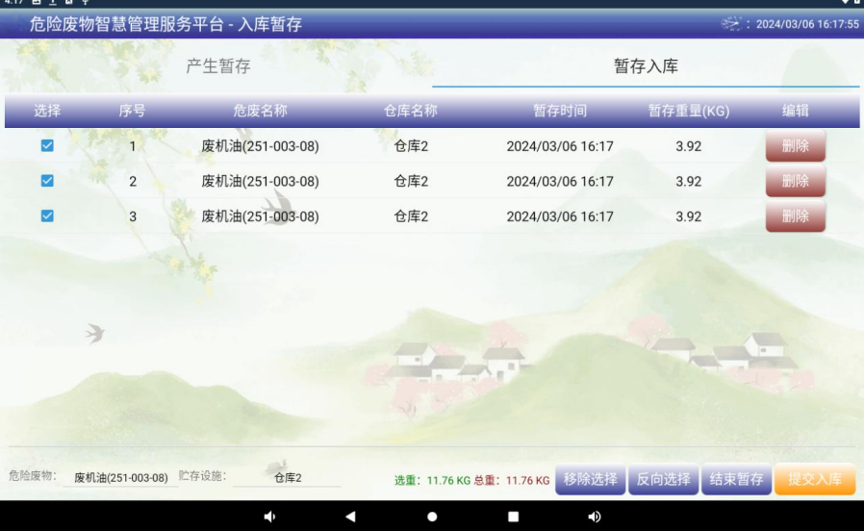Tap the Android back navigation button
This screenshot has width=864, height=531.
pyautogui.click(x=350, y=517)
